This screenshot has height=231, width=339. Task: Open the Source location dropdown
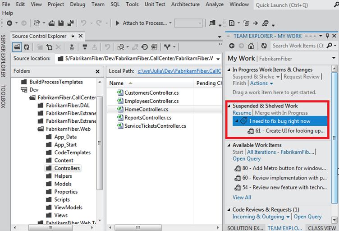tap(218, 59)
